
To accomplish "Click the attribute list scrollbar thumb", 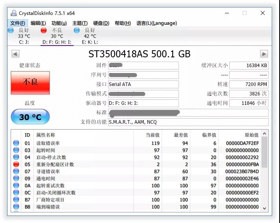I will 264,152.
